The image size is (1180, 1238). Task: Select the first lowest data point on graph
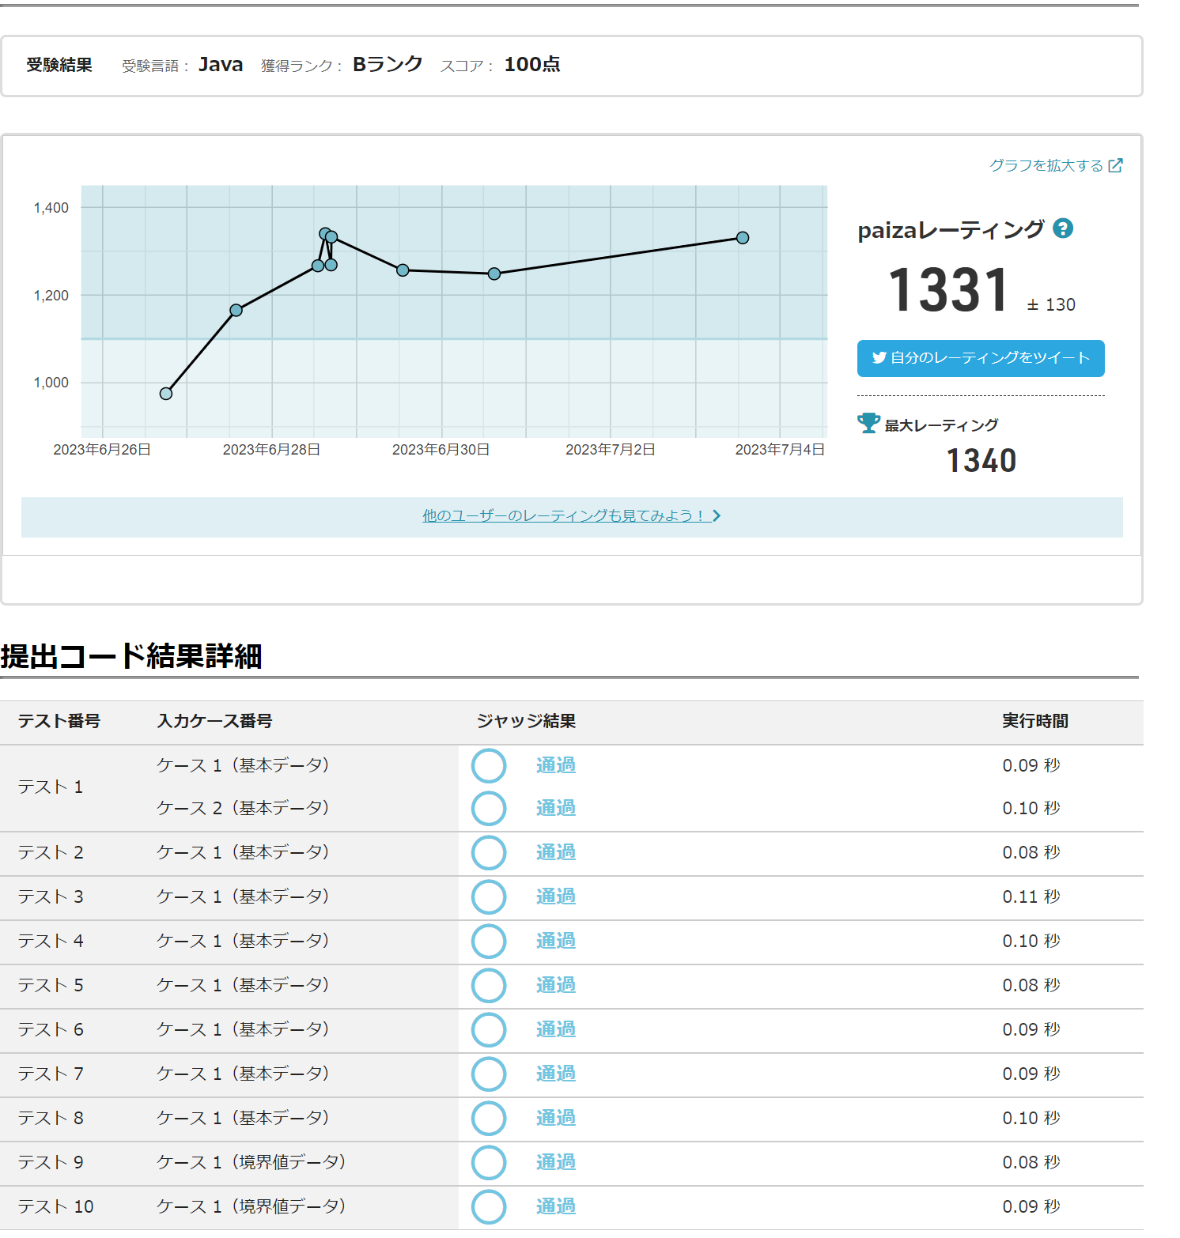166,394
